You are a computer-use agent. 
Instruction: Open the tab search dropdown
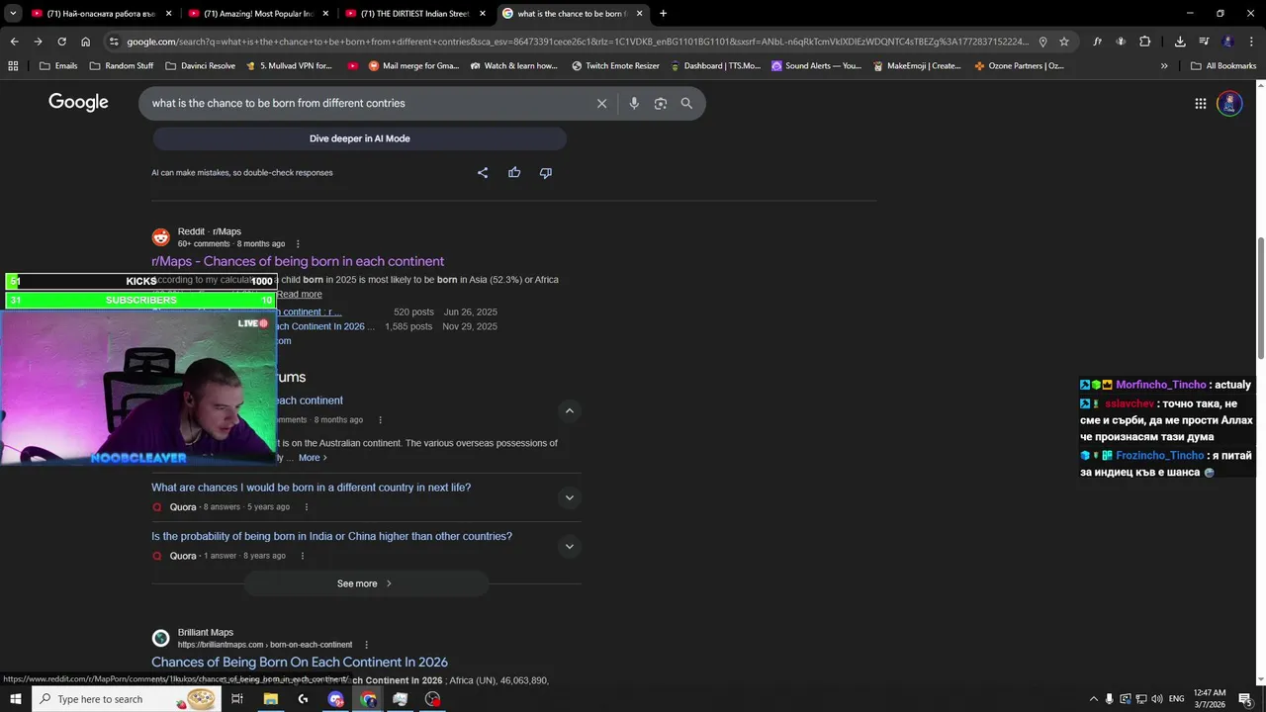13,14
